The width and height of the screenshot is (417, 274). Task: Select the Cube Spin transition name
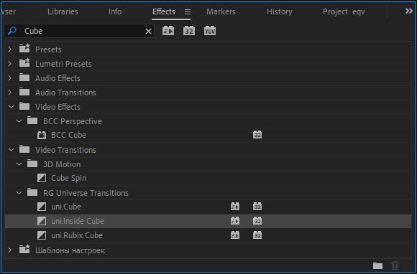pyautogui.click(x=68, y=178)
